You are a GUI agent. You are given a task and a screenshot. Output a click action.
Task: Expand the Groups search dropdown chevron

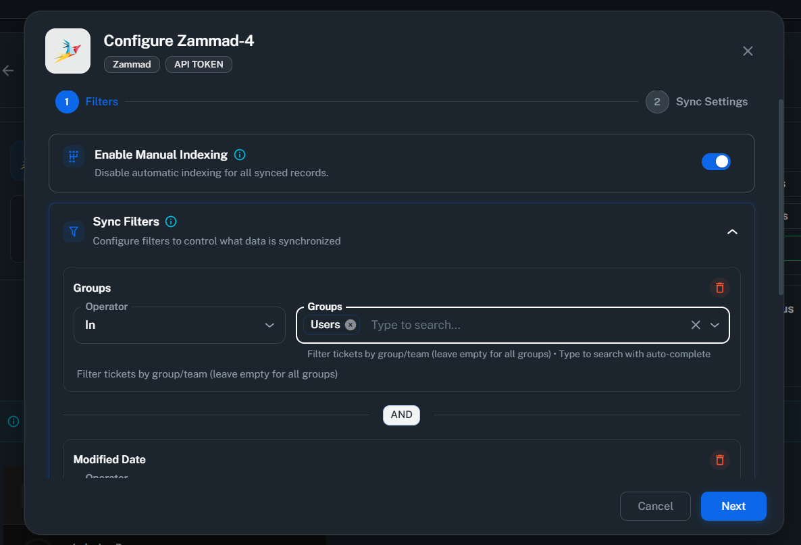pyautogui.click(x=715, y=325)
